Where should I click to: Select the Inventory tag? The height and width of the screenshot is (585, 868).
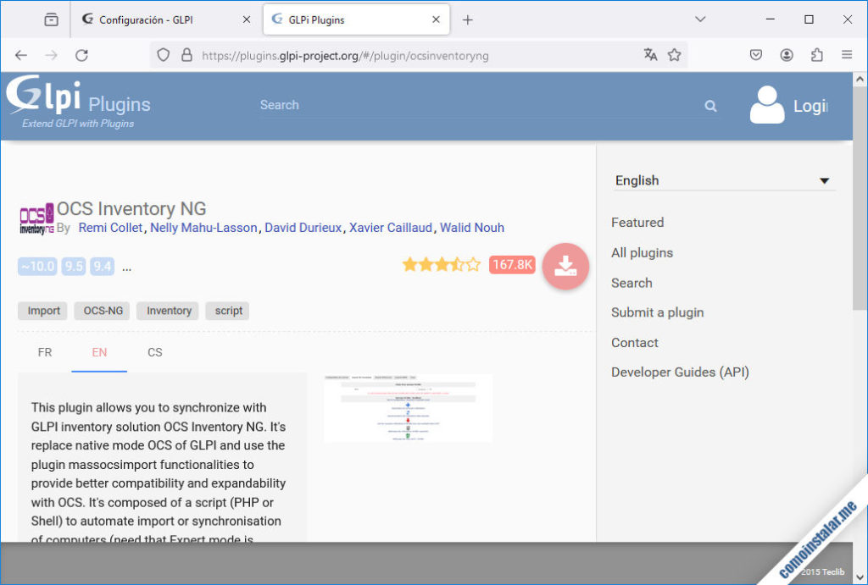pyautogui.click(x=169, y=311)
